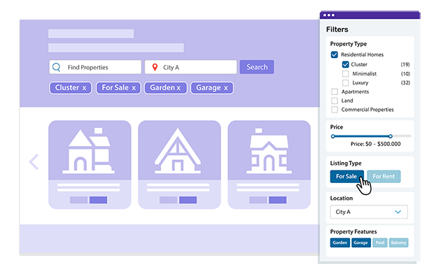Enable the Balcony feature chip
This screenshot has width=441, height=269.
coord(398,242)
